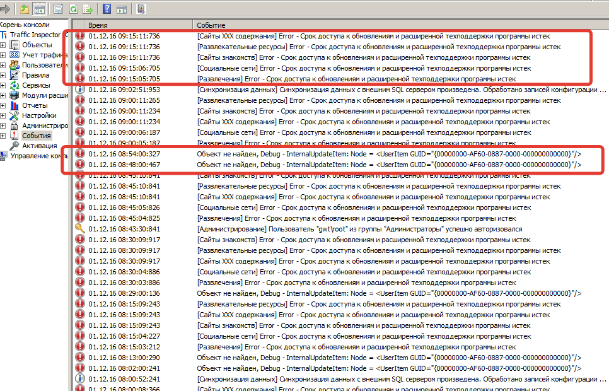This screenshot has height=391, width=609.
Task: Select event timestamp 01.12.16 08:13:00:290
Action: [x=124, y=358]
